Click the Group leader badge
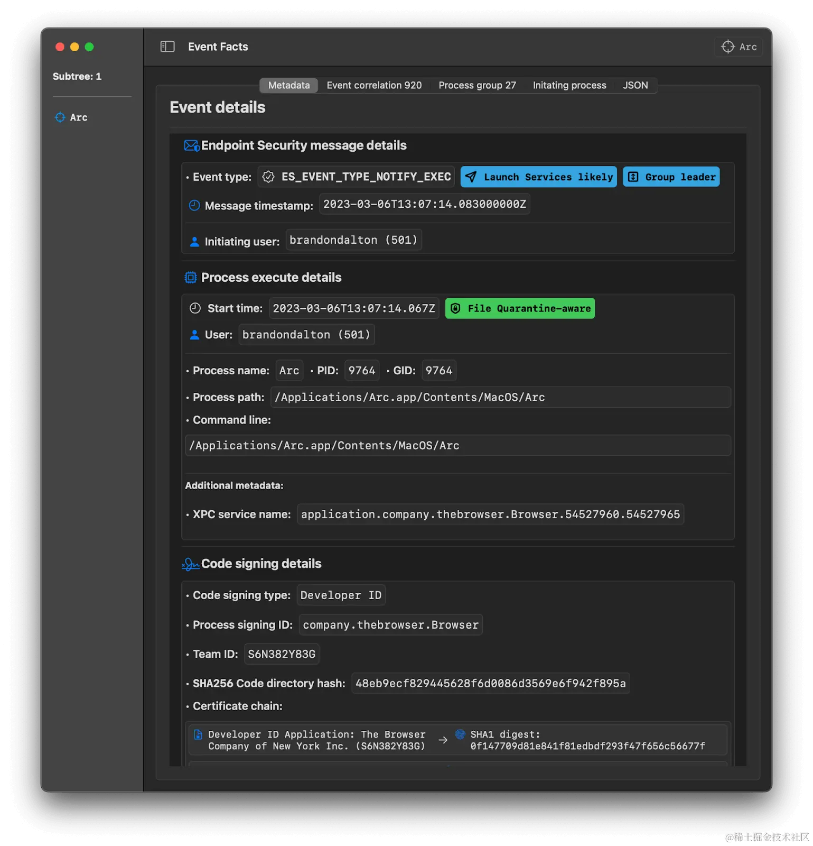 671,177
